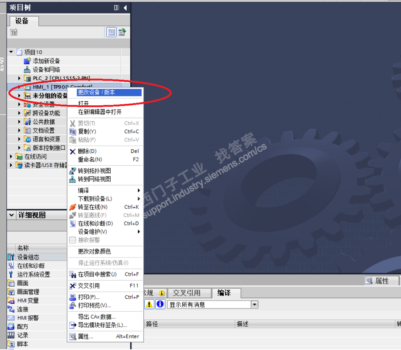Viewport: 401px width, 350px height.
Task: Expand the 在线访问 node
Action: (11, 157)
